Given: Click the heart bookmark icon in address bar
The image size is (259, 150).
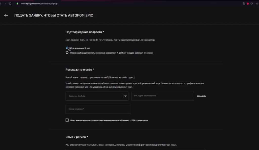Looking at the screenshot, I should click(x=252, y=4).
